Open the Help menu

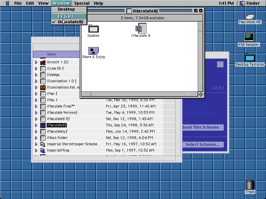pyautogui.click(x=98, y=3)
